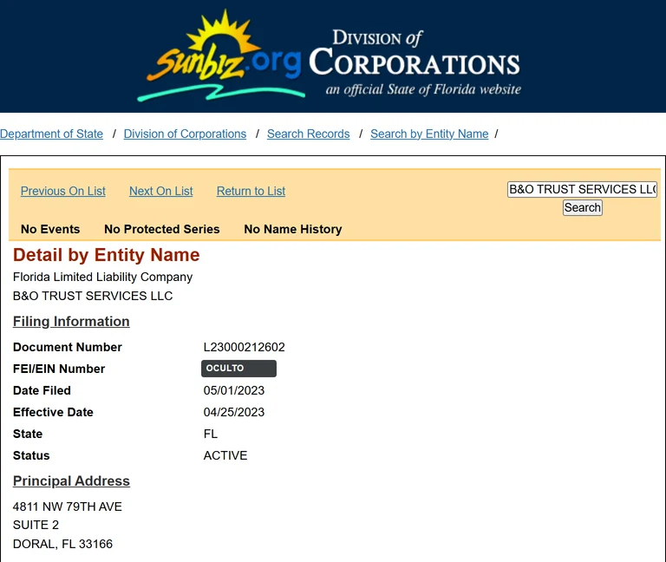
Task: Select address line SUITE 2
Action: tap(36, 525)
